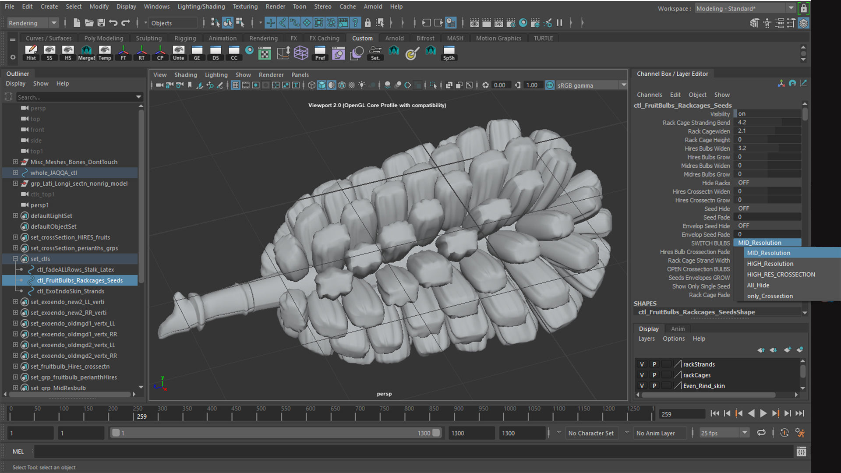Click the Merge shelf icon
This screenshot has width=841, height=473.
pyautogui.click(x=86, y=53)
